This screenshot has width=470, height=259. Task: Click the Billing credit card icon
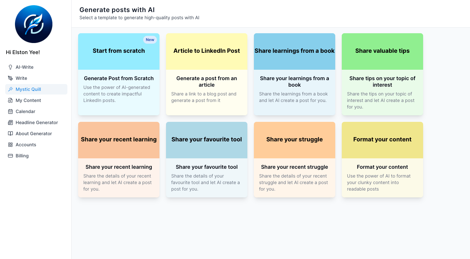click(x=10, y=156)
